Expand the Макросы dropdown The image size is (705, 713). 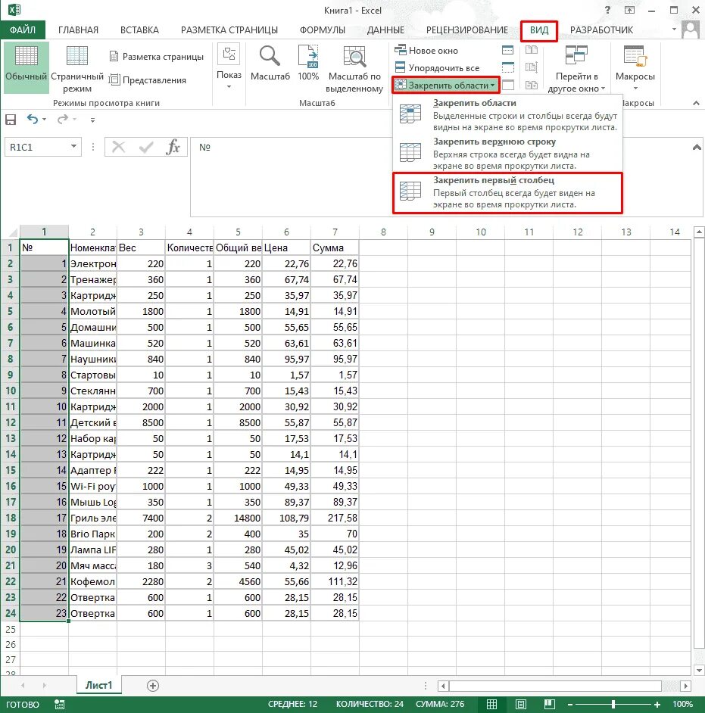[x=635, y=68]
